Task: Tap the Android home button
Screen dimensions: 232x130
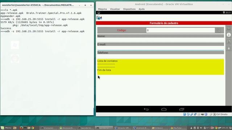Action: [x=164, y=109]
